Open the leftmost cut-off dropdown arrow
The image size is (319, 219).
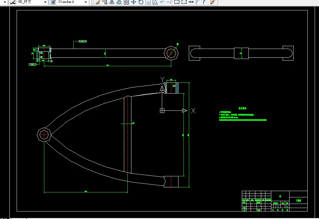point(5,2)
